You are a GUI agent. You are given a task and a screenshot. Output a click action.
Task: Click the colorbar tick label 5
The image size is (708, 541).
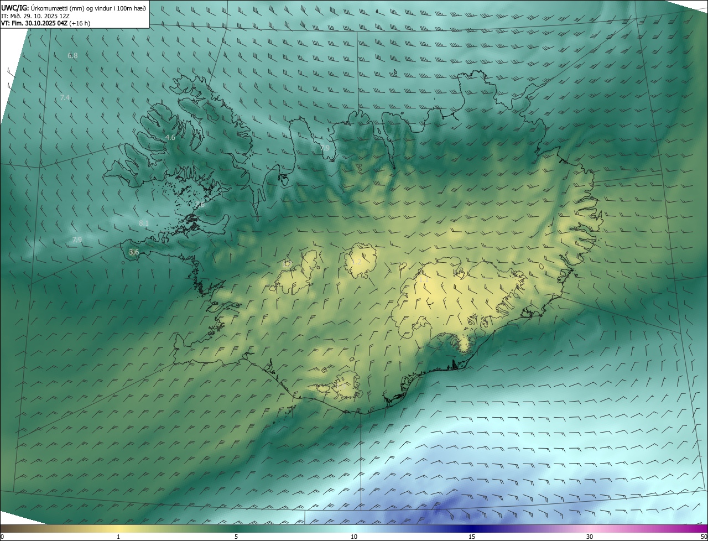point(236,537)
